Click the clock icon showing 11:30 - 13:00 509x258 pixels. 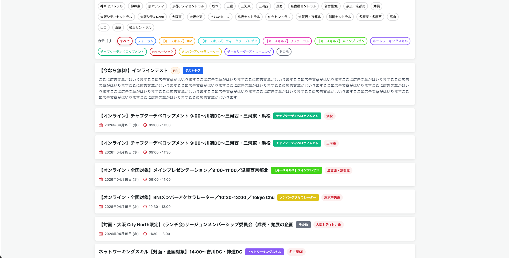(145, 234)
